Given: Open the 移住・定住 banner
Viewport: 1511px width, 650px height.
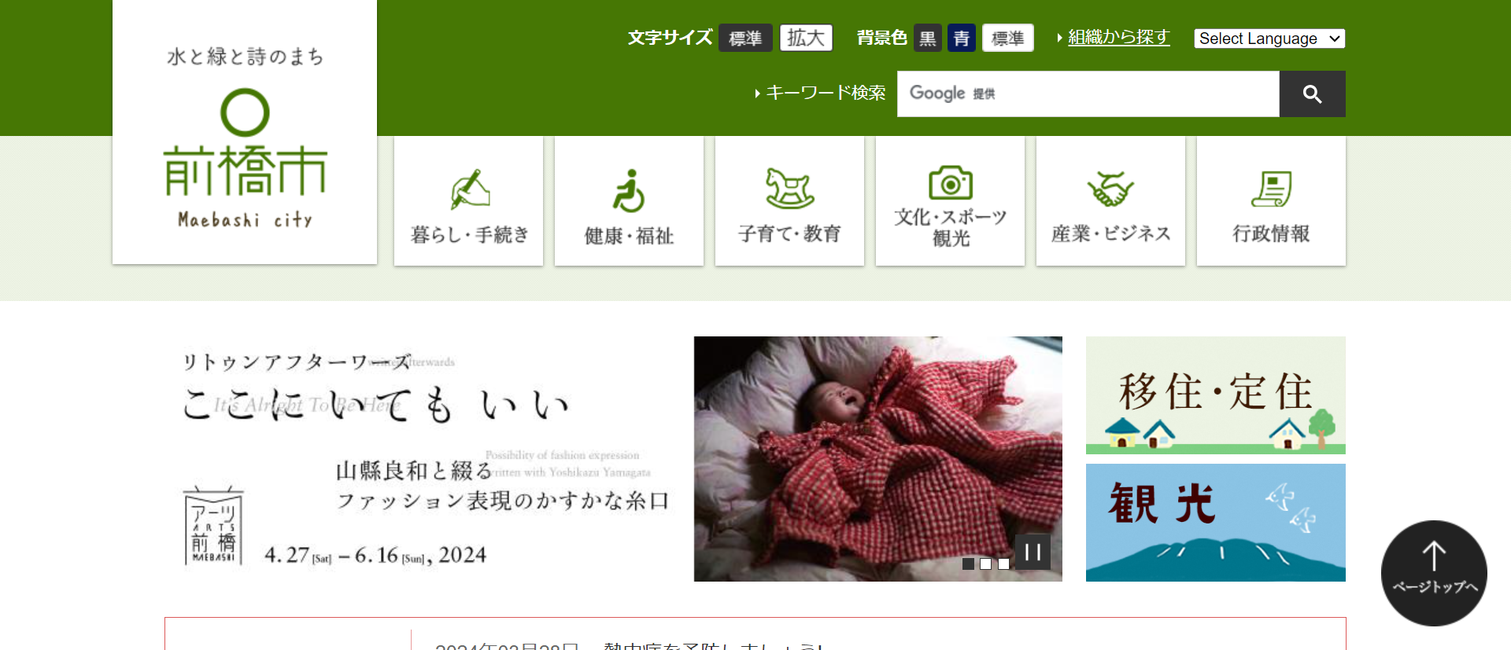Looking at the screenshot, I should tap(1216, 395).
